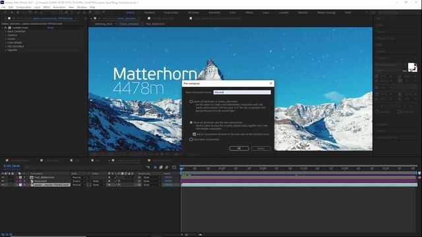The width and height of the screenshot is (422, 237).
Task: Enable Motion Blur icon in timeline
Action: (167, 167)
